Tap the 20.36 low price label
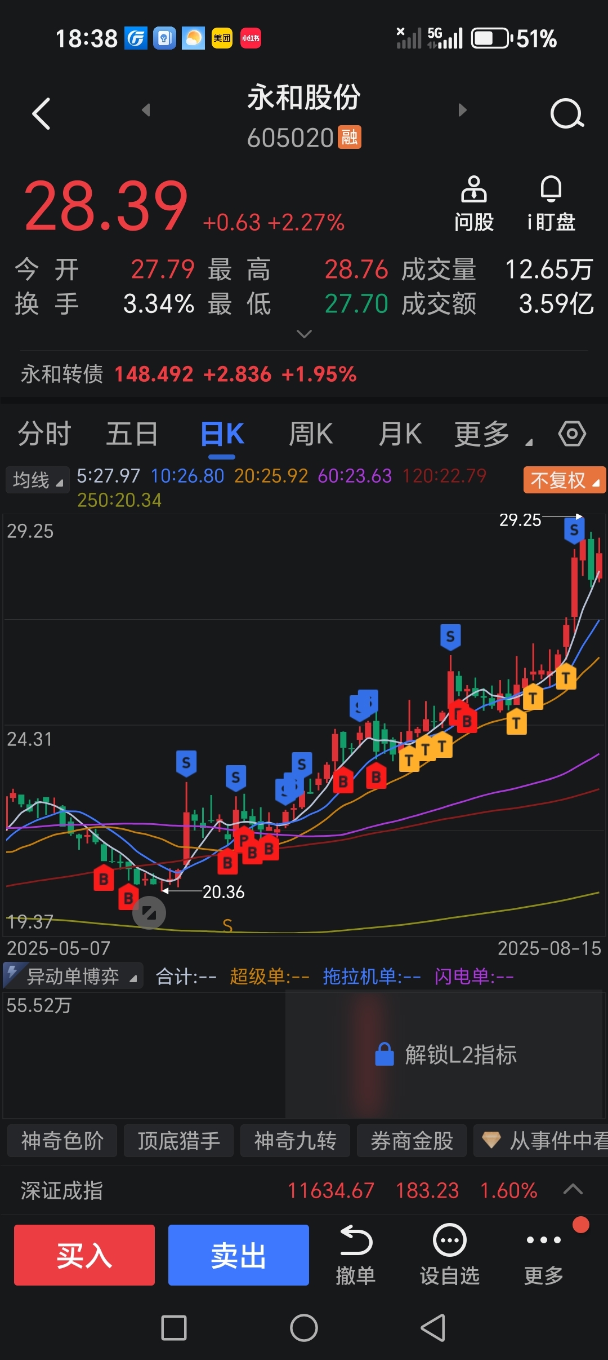 223,891
